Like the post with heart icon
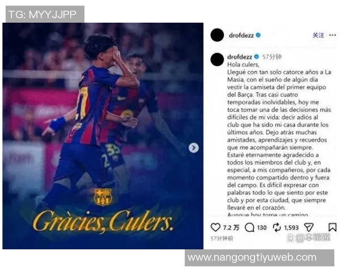 (215, 227)
